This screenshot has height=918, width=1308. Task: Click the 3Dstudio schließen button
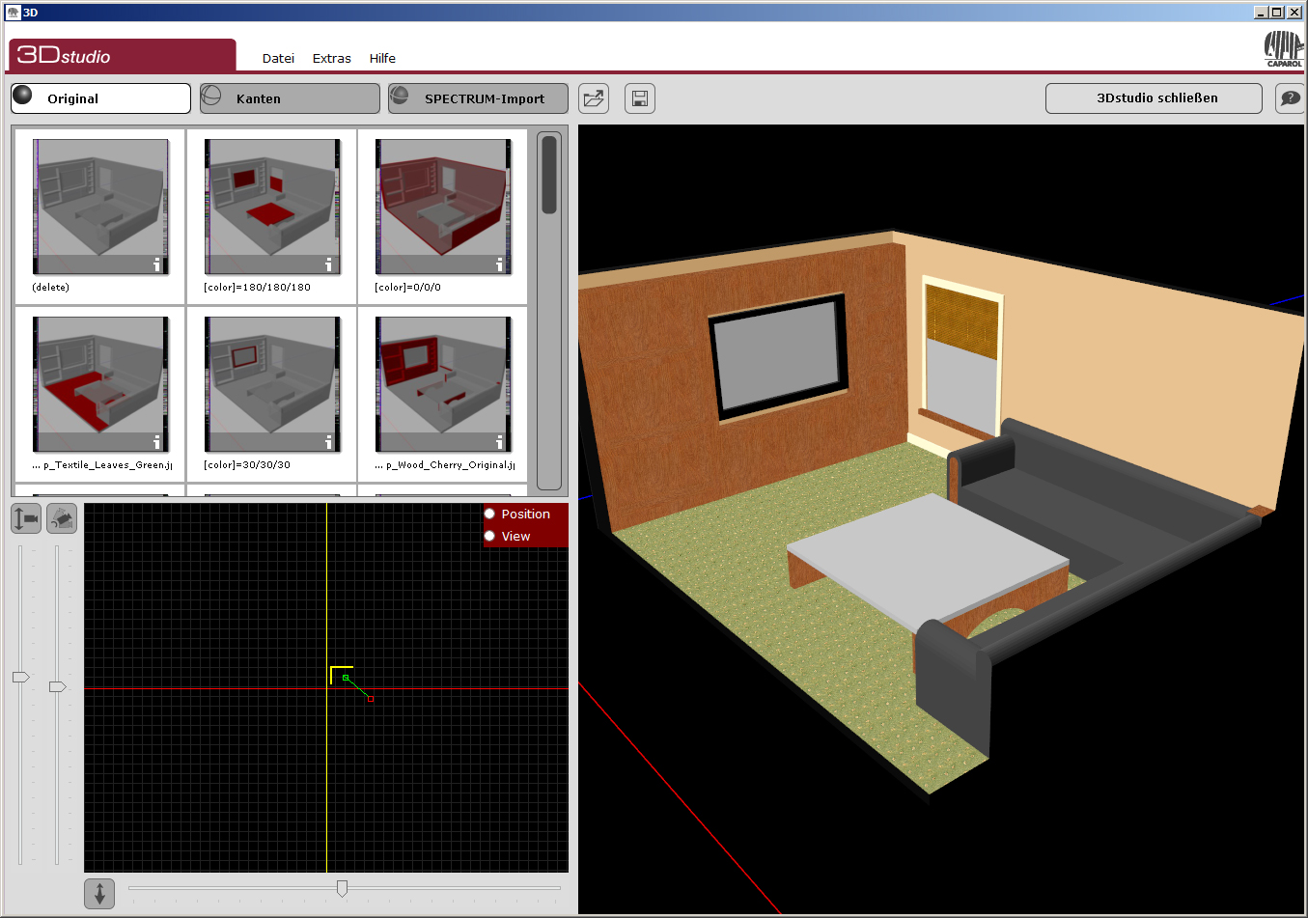click(x=1154, y=98)
